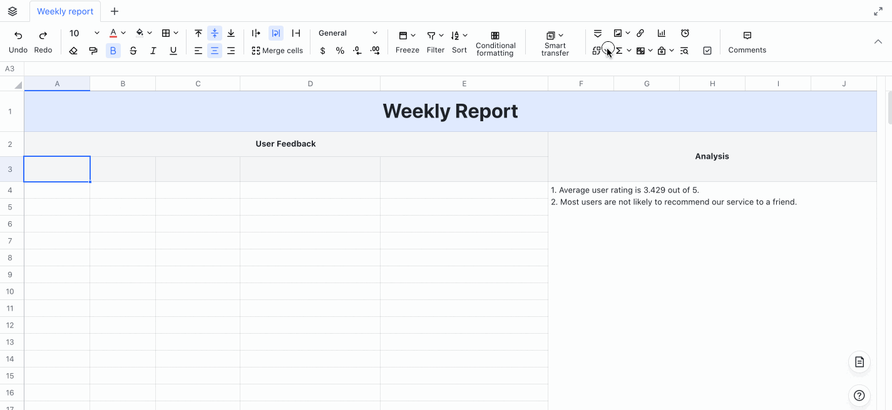Apply strikethrough formatting
892x410 pixels.
[133, 51]
